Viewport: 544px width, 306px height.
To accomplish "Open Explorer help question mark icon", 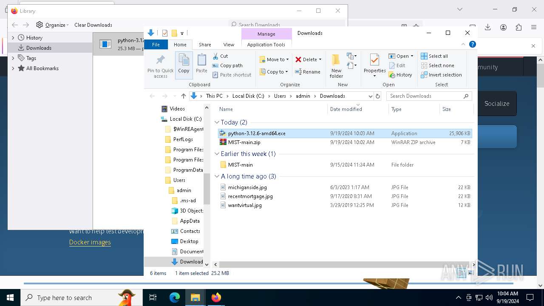I will (472, 44).
